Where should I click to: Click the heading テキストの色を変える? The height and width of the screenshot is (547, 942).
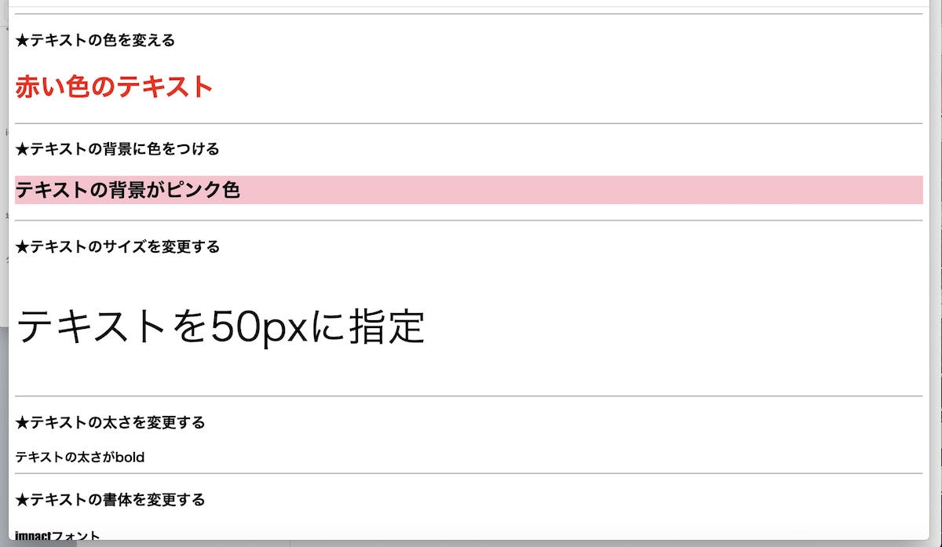click(x=102, y=40)
